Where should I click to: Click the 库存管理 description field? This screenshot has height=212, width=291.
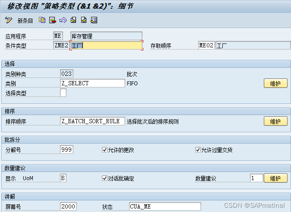(x=106, y=36)
